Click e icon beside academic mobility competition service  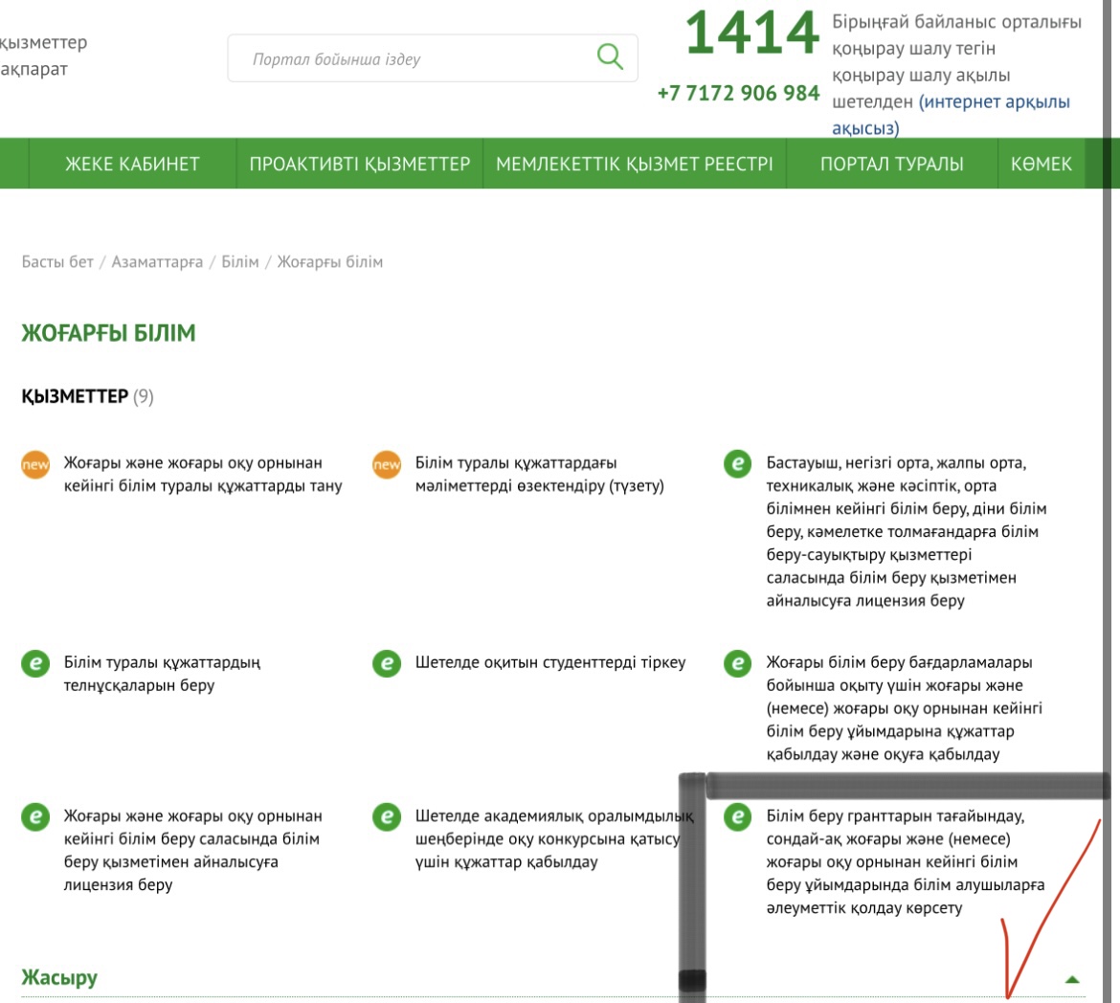(387, 817)
